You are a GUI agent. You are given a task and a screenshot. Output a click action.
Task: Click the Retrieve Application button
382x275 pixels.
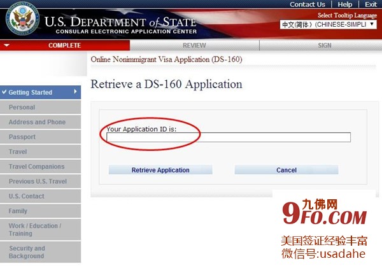[160, 170]
